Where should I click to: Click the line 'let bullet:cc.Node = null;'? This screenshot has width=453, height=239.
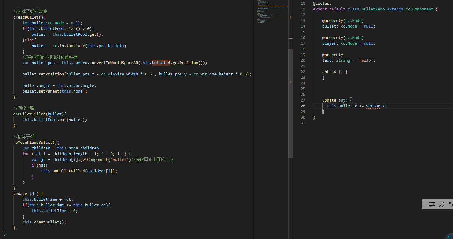(x=52, y=23)
